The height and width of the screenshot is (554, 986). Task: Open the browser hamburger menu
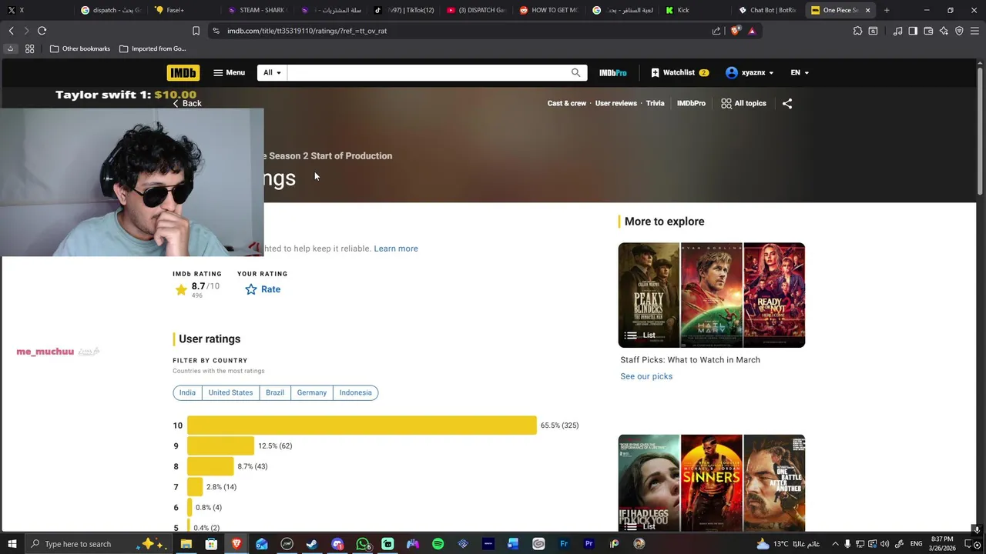point(975,31)
